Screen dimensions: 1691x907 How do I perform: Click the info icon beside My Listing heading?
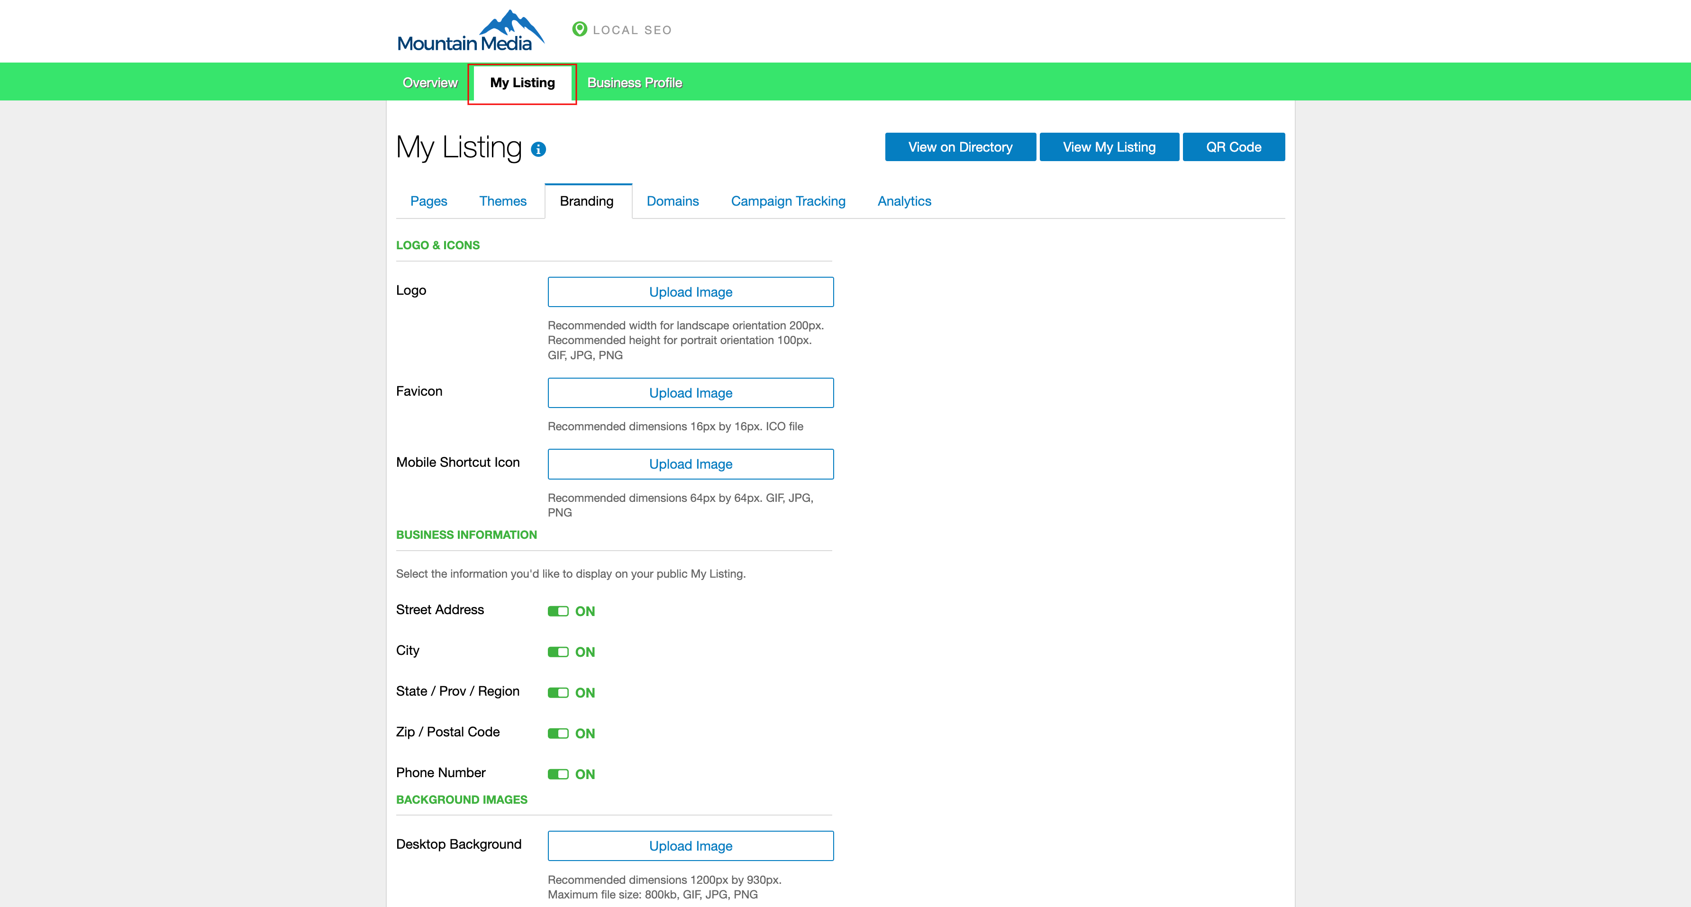538,150
